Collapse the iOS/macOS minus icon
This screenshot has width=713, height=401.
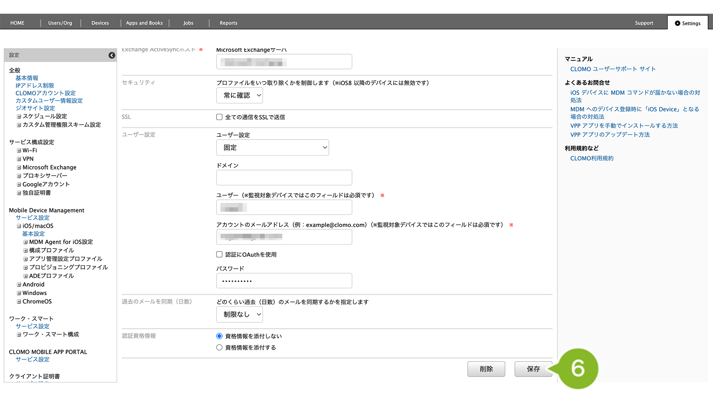(x=19, y=226)
